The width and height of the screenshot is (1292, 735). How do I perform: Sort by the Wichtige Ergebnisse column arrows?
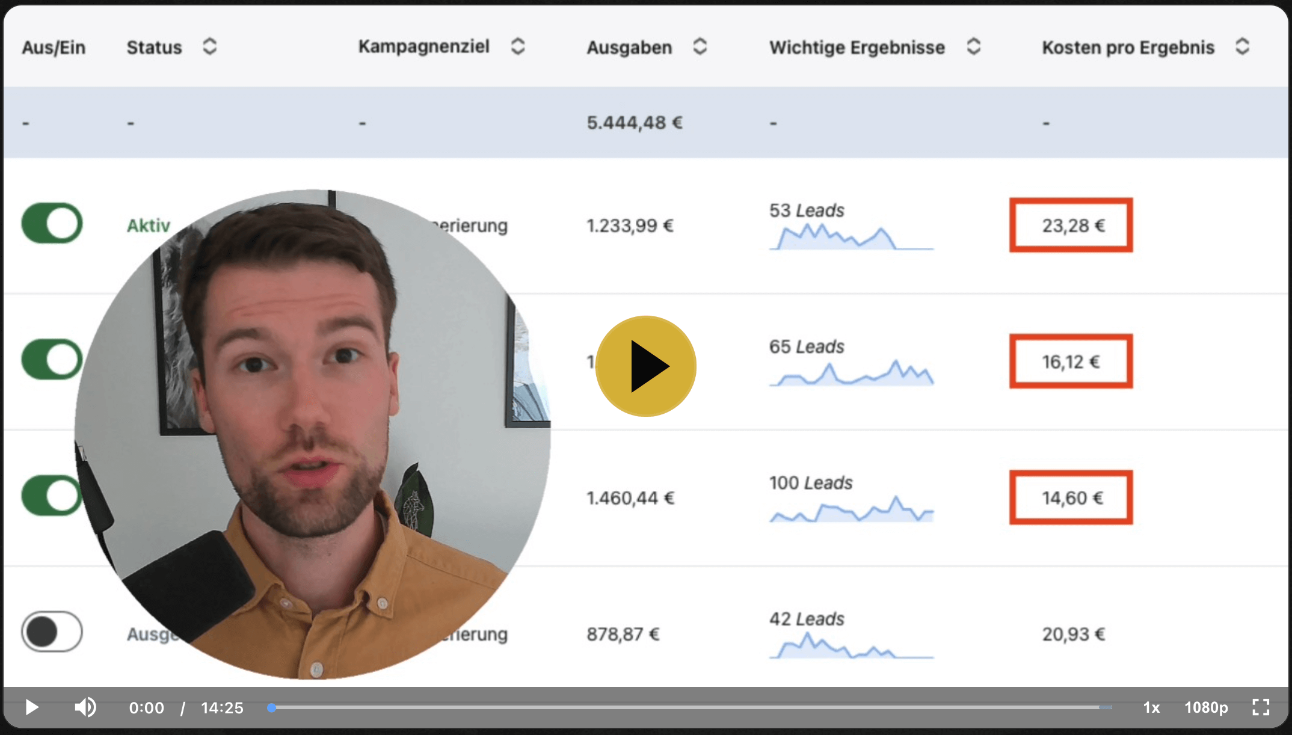pos(974,46)
